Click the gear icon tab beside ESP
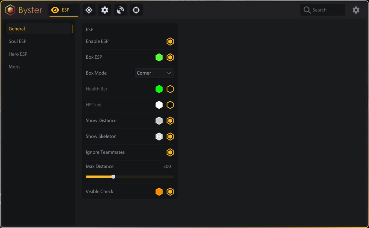This screenshot has width=369, height=228. click(105, 10)
